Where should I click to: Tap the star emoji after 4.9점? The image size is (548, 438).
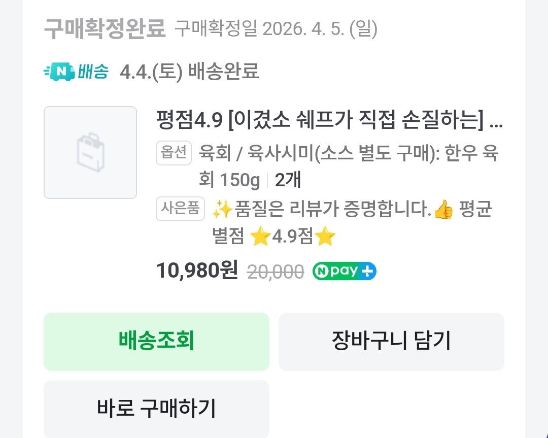(x=325, y=237)
